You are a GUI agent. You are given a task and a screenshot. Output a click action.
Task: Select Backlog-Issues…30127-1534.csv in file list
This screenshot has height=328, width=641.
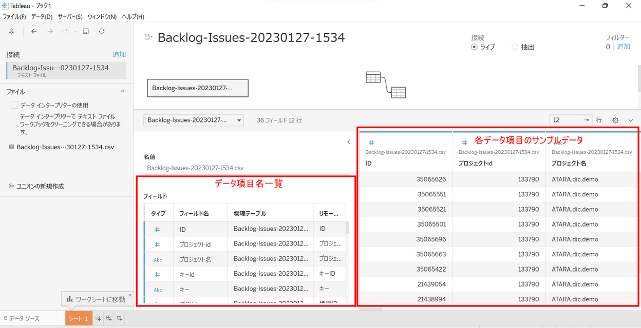pos(65,147)
